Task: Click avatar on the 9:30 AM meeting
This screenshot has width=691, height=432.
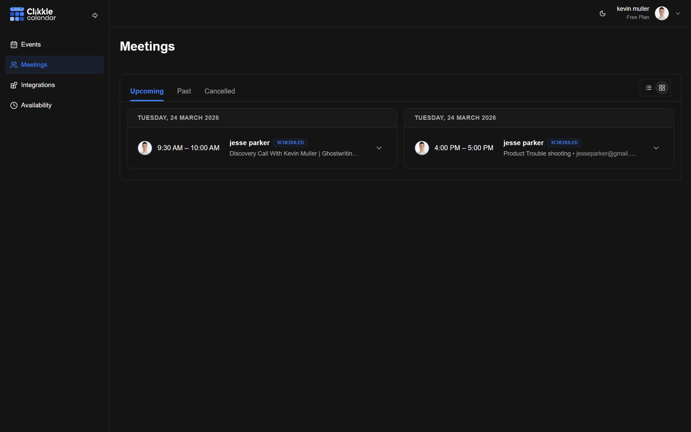Action: (x=145, y=148)
